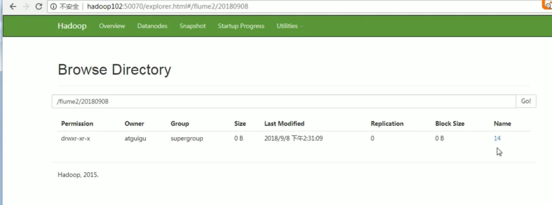The height and width of the screenshot is (205, 552).
Task: Open the Snapshot tab
Action: (x=193, y=26)
